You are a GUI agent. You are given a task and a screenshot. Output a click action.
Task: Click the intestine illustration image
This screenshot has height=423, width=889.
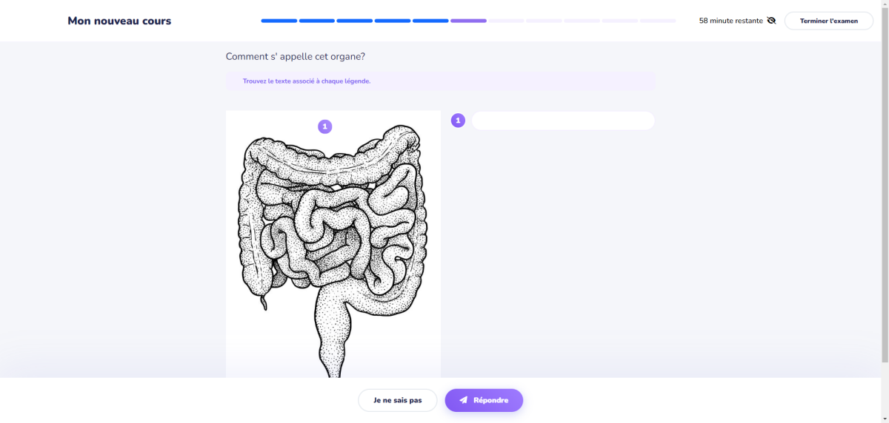tap(333, 244)
